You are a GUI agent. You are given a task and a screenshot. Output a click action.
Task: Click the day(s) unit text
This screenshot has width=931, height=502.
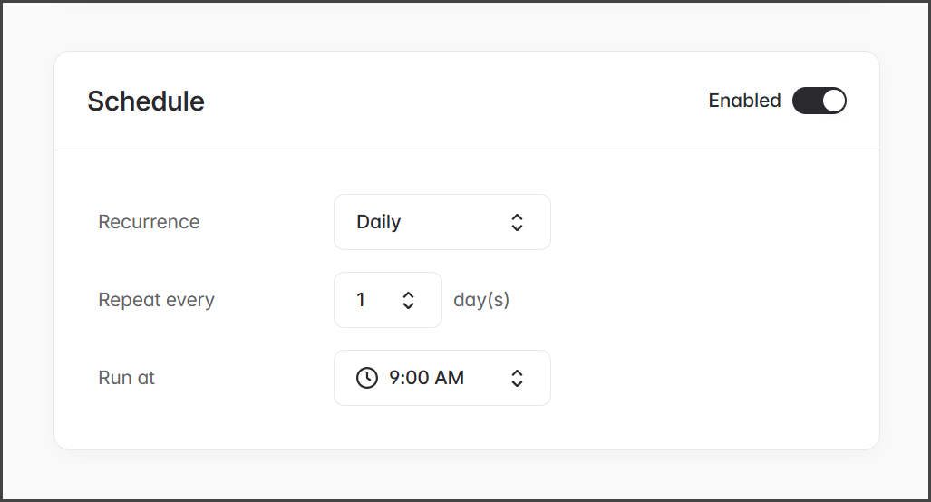(481, 300)
